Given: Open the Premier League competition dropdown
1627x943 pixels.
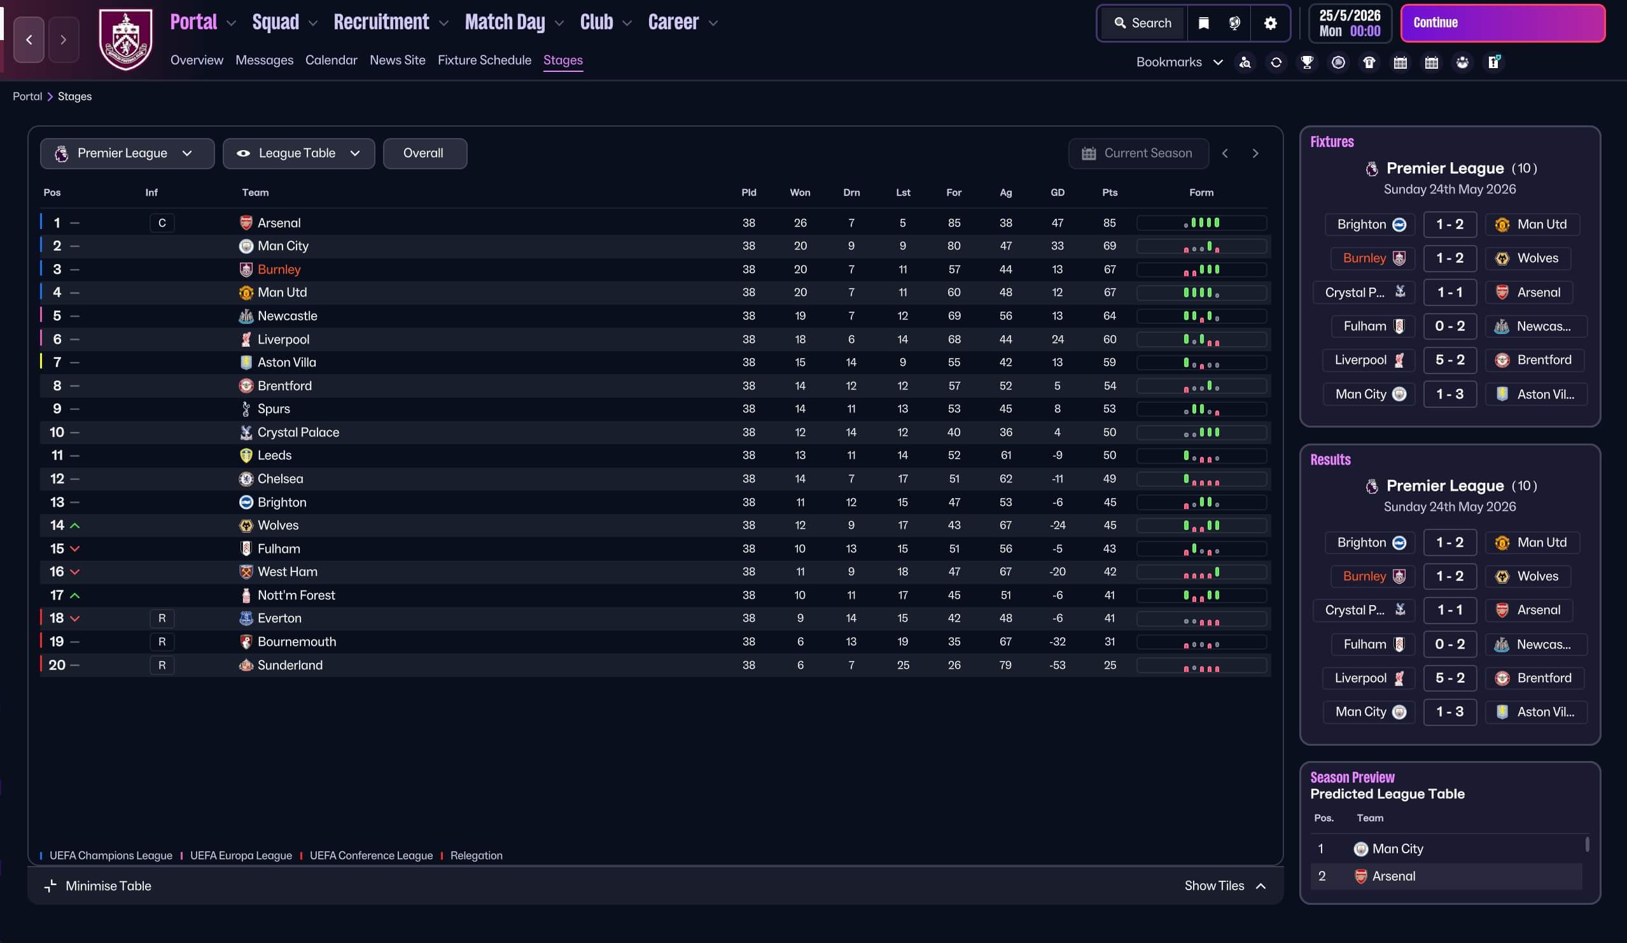Looking at the screenshot, I should [x=127, y=153].
